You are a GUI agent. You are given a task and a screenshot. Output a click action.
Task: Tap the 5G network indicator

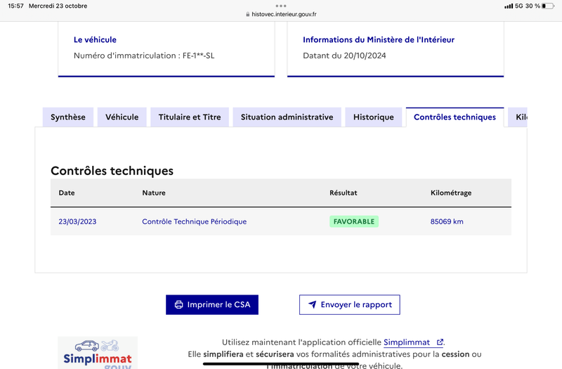click(x=519, y=6)
